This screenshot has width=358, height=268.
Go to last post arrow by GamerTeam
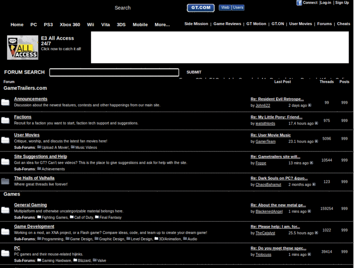[x=316, y=141]
